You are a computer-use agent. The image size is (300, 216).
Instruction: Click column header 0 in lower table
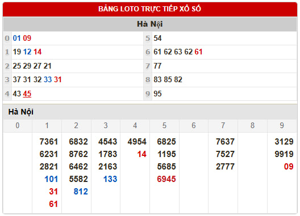coord(18,125)
